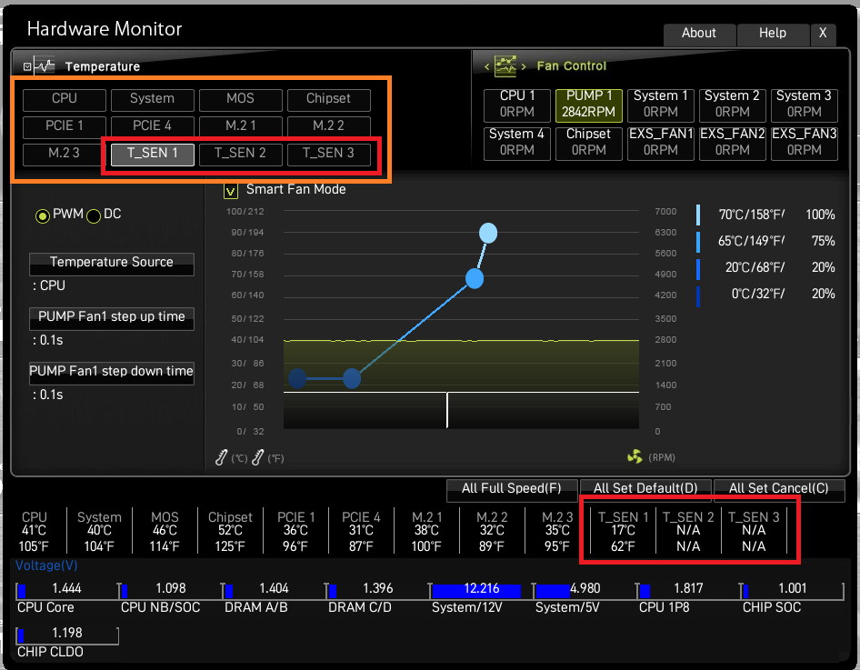Click the top fan curve point at 100%
The image size is (860, 670).
click(488, 233)
